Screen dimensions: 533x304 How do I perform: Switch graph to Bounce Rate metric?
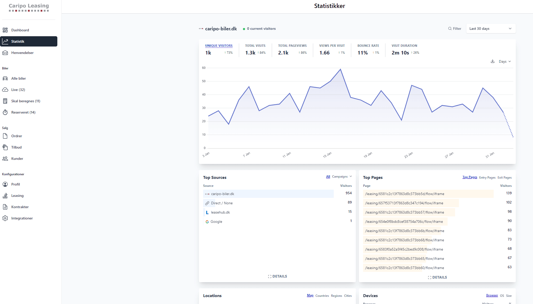[368, 46]
